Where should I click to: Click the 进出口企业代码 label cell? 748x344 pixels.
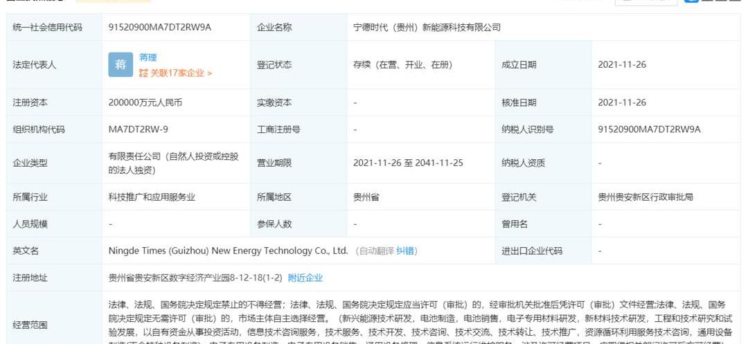click(544, 251)
